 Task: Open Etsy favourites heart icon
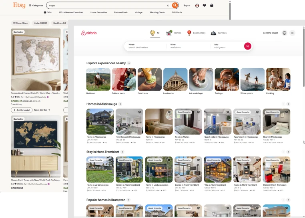(x=204, y=6)
